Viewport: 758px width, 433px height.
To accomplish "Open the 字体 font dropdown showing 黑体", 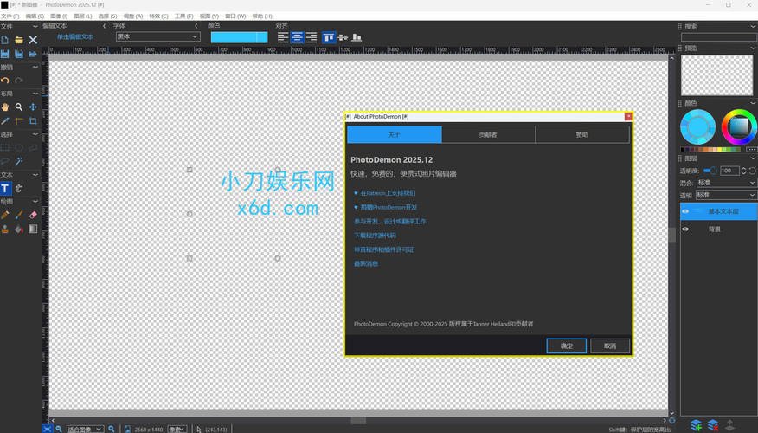I will coord(157,37).
